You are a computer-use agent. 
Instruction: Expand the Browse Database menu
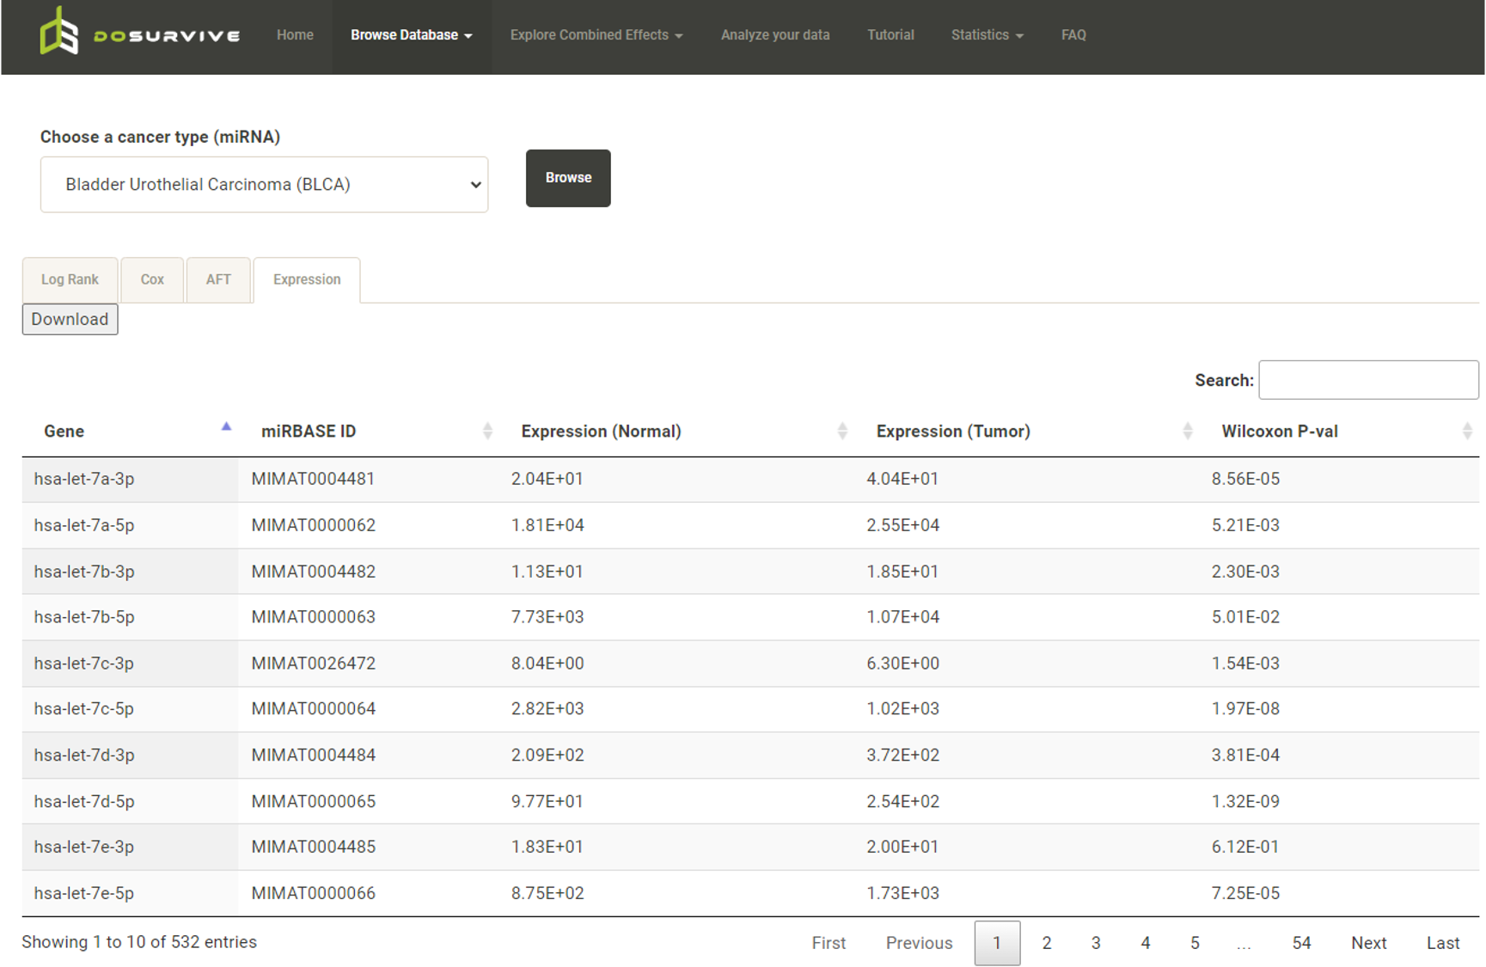pos(411,35)
